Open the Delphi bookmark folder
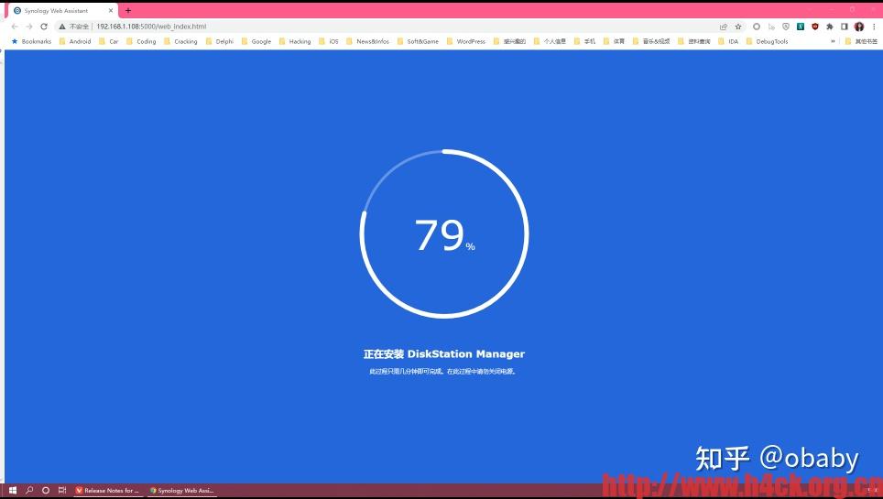This screenshot has height=499, width=883. click(x=220, y=41)
